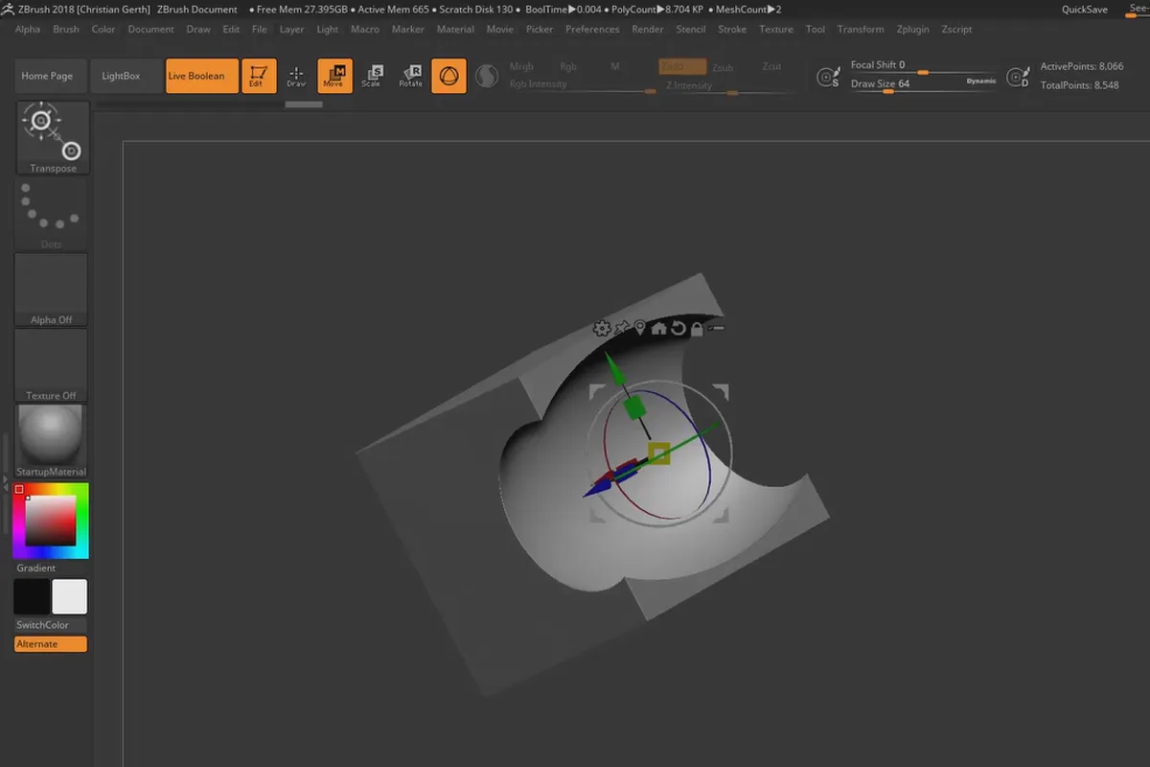
Task: Click the blue gizmo arrow cone
Action: pyautogui.click(x=596, y=488)
